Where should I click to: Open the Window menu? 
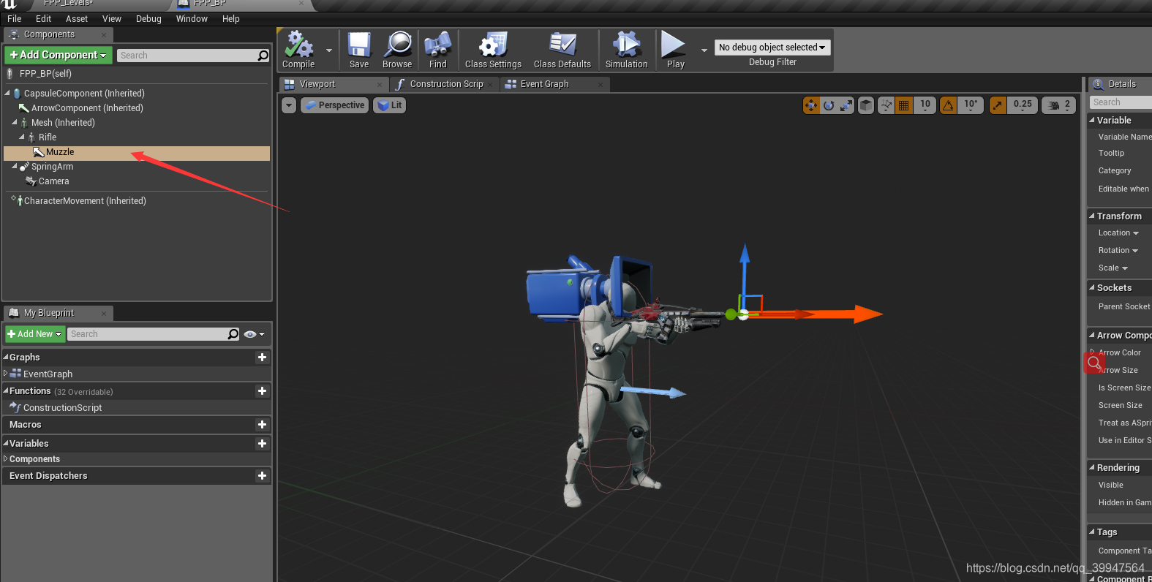point(192,19)
